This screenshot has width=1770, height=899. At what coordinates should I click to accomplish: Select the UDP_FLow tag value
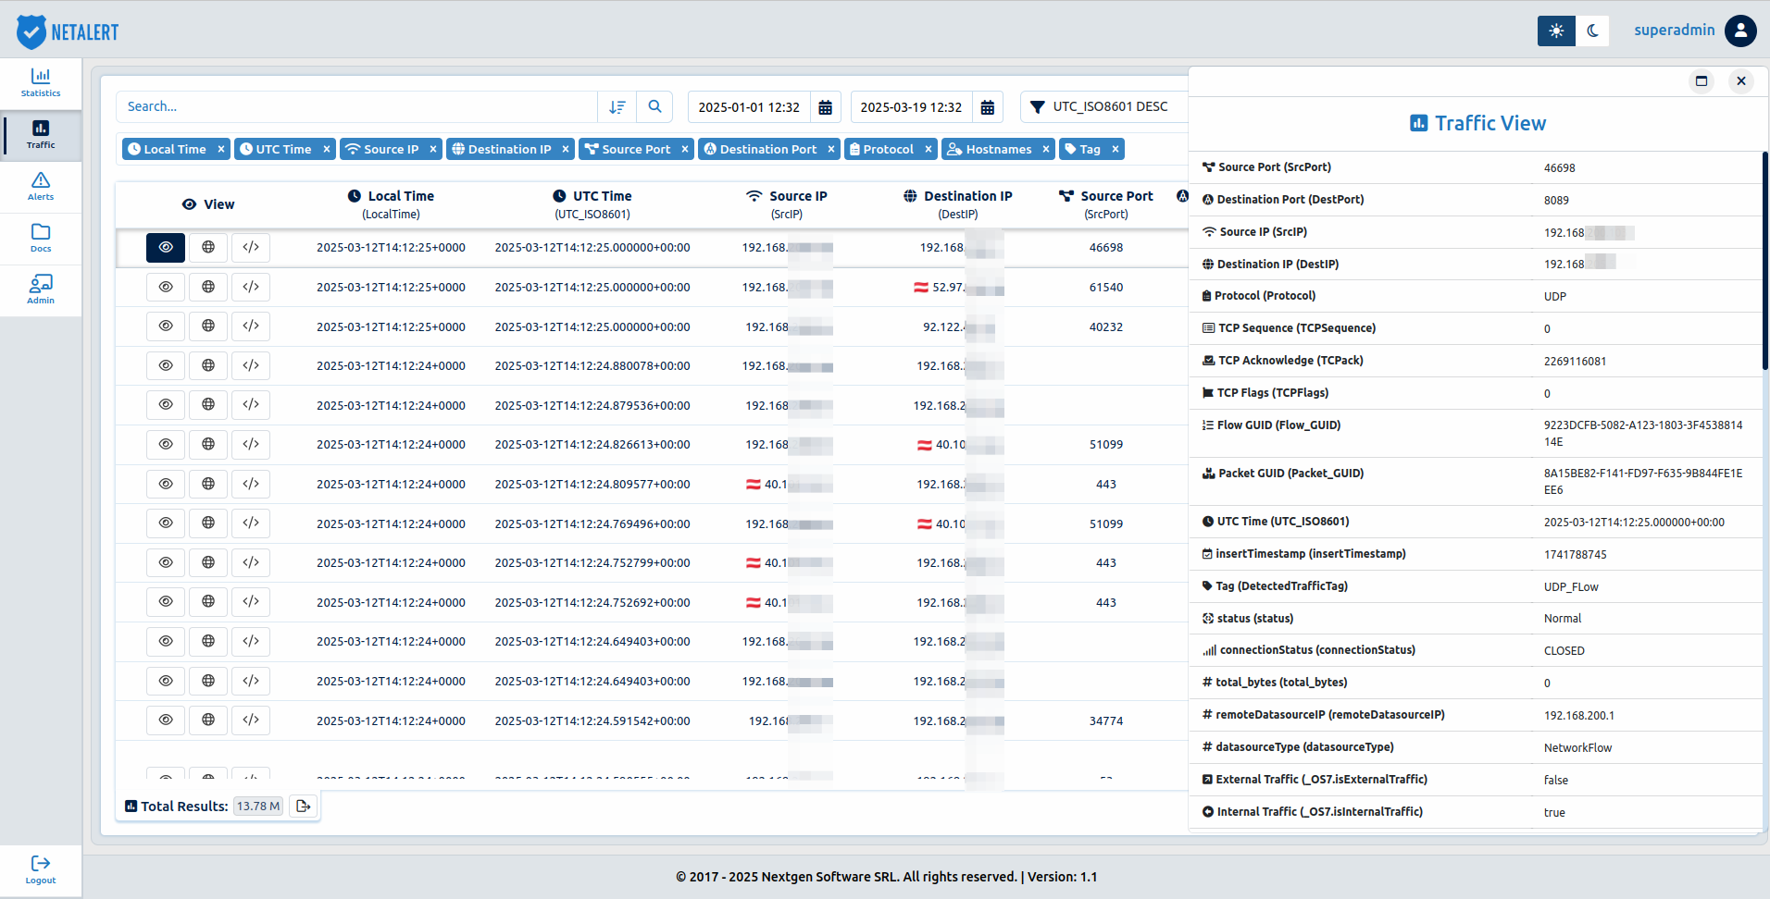[1571, 587]
